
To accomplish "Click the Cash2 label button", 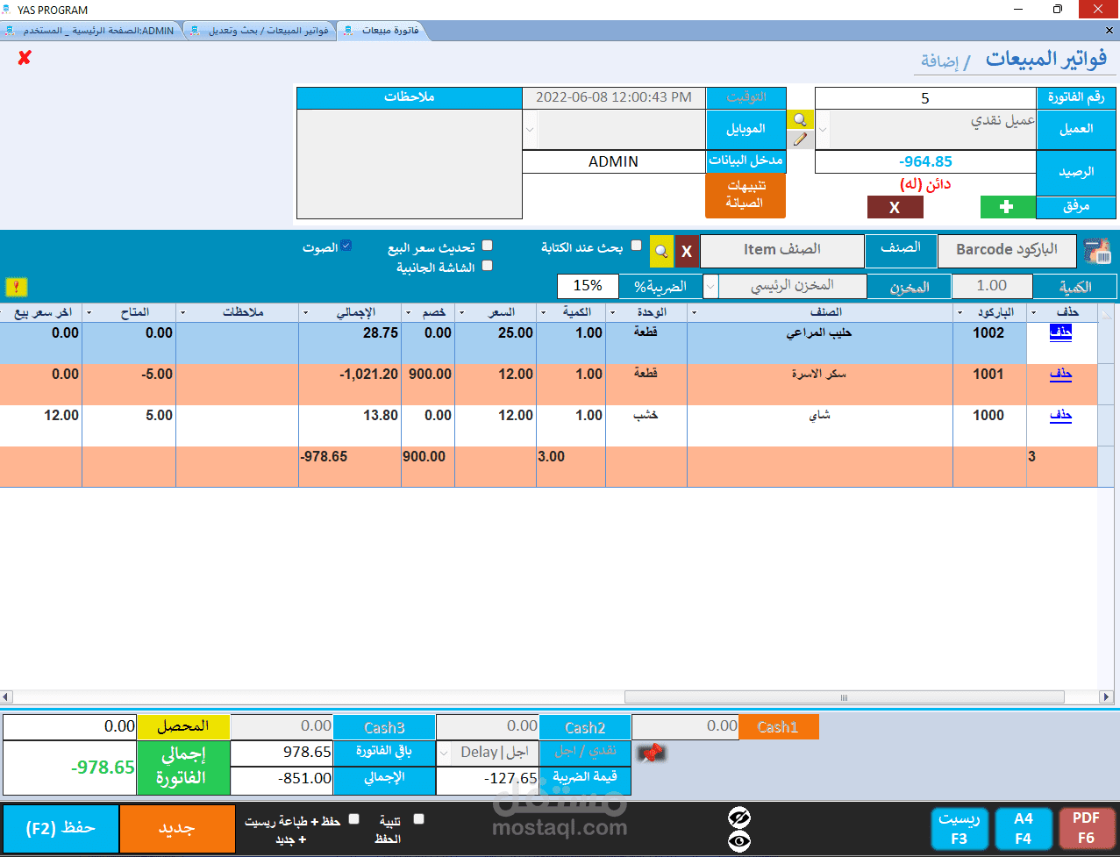I will 585,727.
